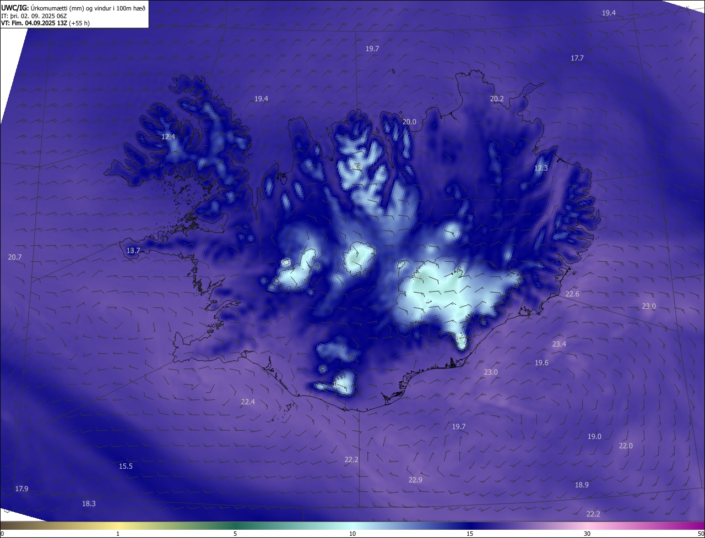The height and width of the screenshot is (538, 705).
Task: Click the 23.4 value label
Action: 559,344
